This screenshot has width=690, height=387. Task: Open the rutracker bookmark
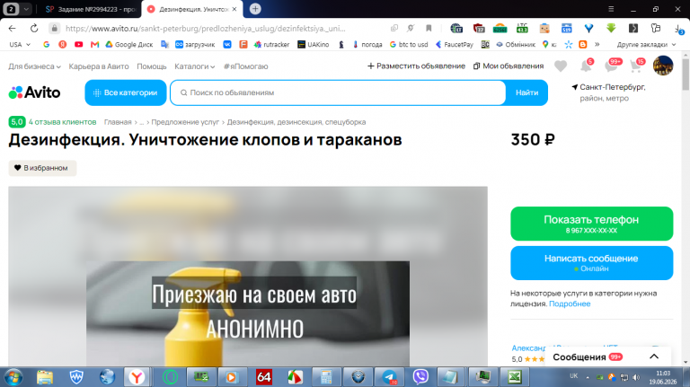[x=272, y=44]
